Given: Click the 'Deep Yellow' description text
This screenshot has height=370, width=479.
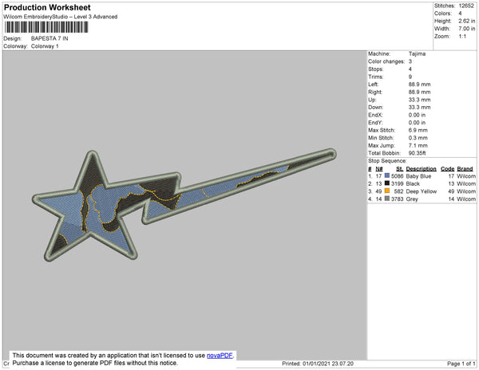Looking at the screenshot, I should pyautogui.click(x=422, y=191).
